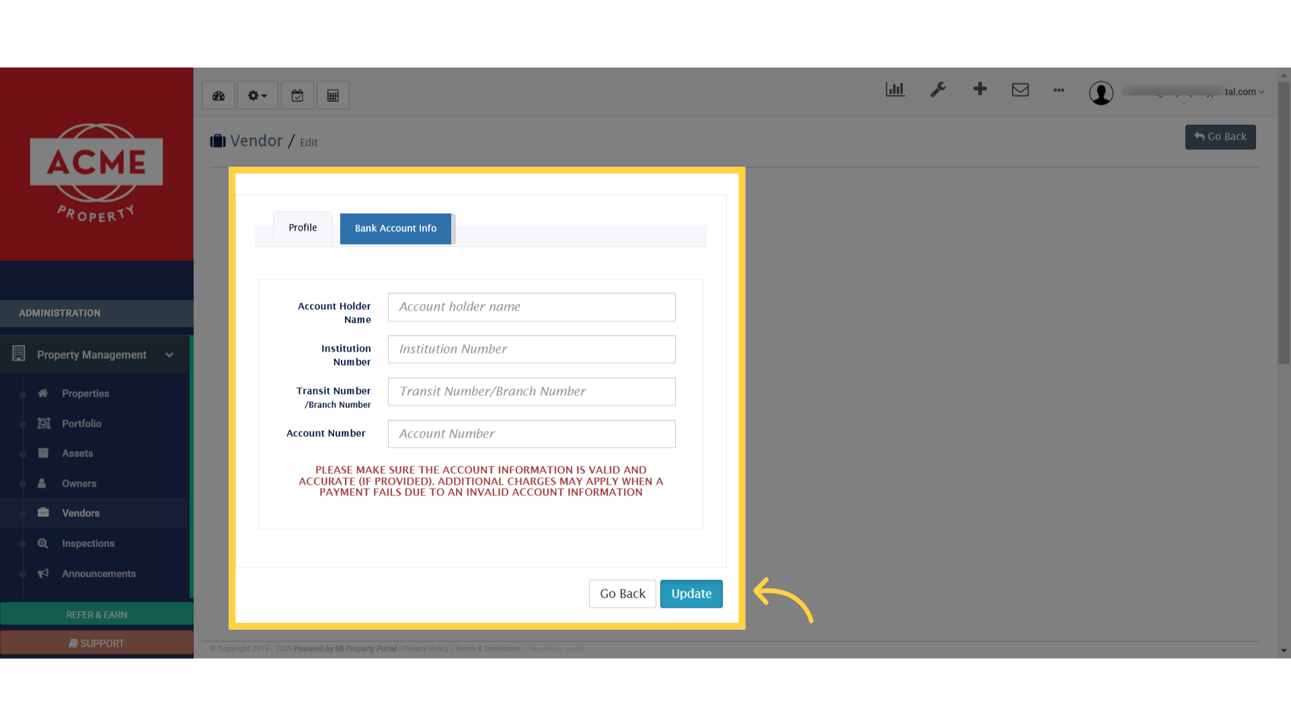Open messages via the envelope icon
This screenshot has width=1291, height=726.
point(1020,89)
